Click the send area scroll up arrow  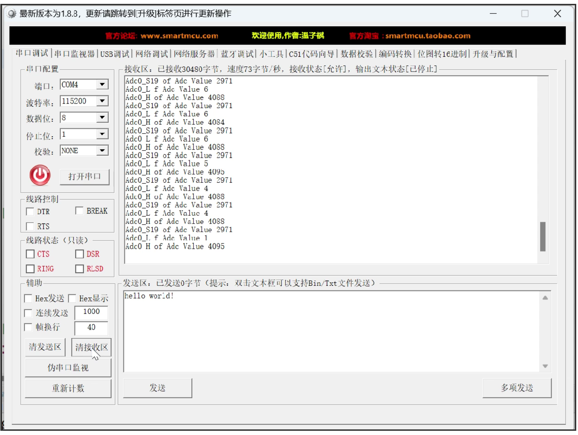pos(545,298)
